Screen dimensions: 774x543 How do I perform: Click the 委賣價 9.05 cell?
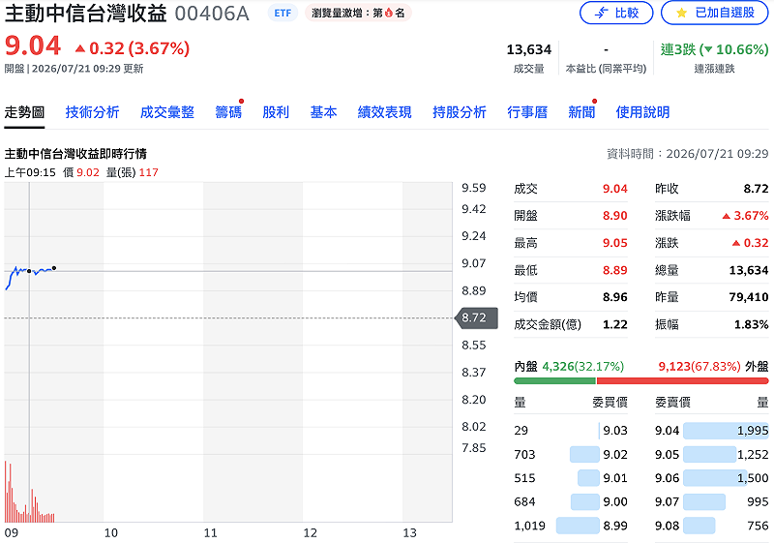pos(667,454)
